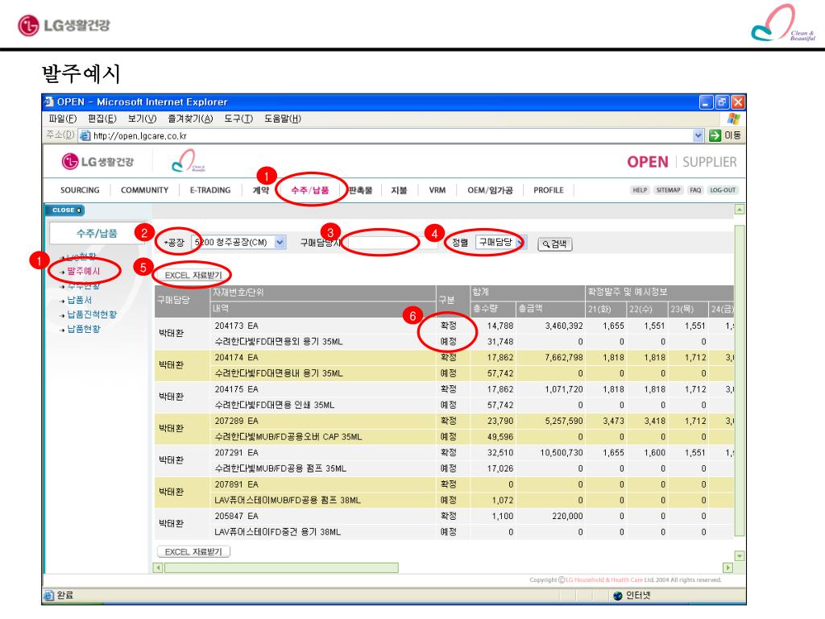Click item number 207289 EA

(x=236, y=421)
